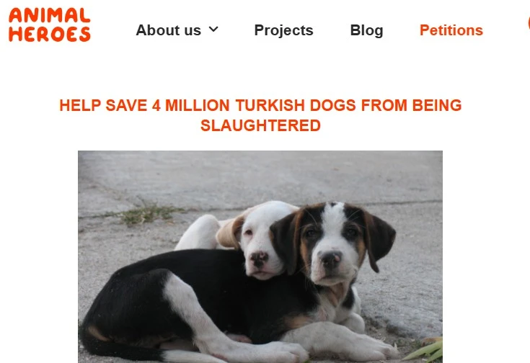Click the text "4 MILLION" in the heading
530x363 pixels.
(190, 105)
